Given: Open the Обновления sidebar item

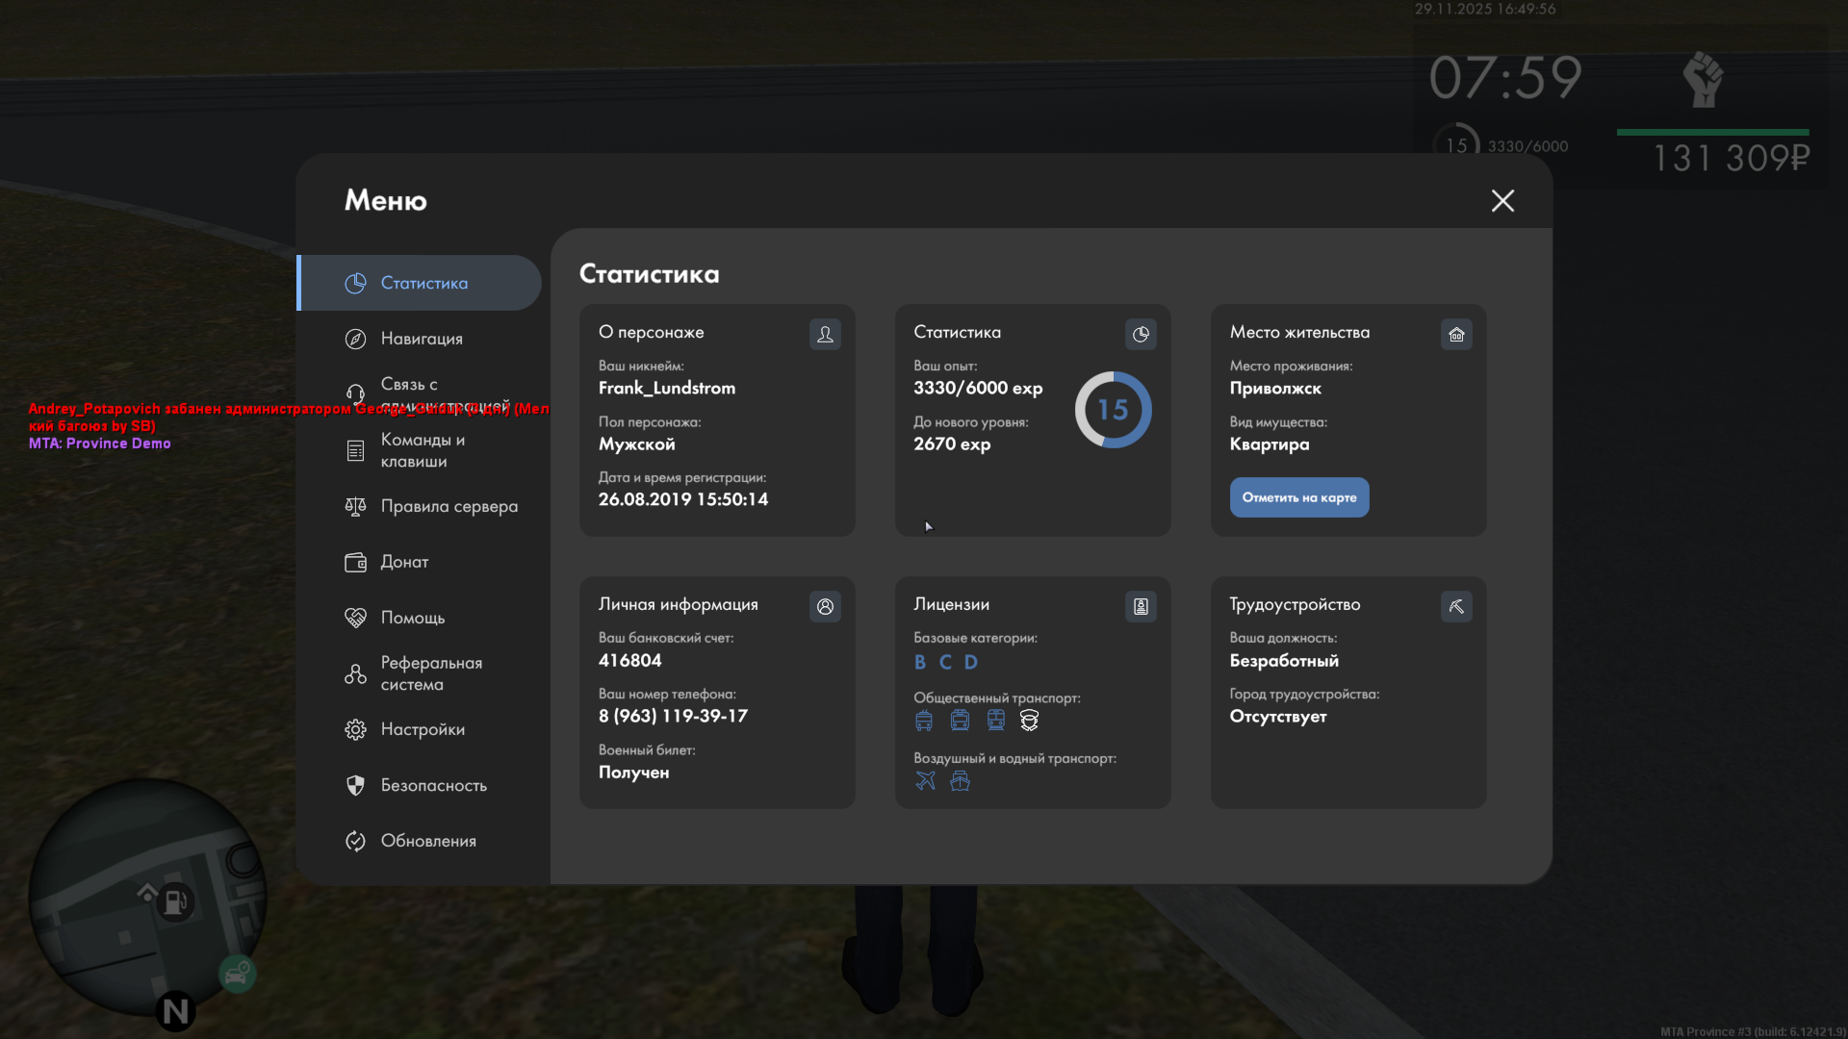Looking at the screenshot, I should [x=427, y=841].
